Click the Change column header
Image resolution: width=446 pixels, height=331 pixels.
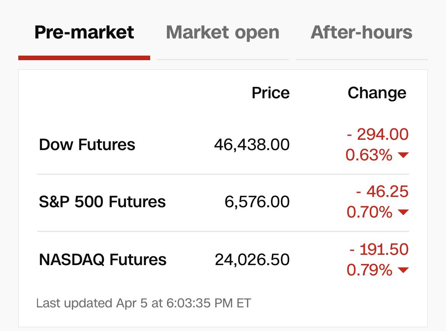tap(377, 93)
